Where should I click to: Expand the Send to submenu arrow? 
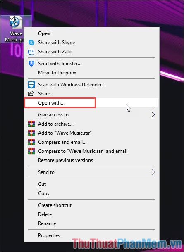153,172
